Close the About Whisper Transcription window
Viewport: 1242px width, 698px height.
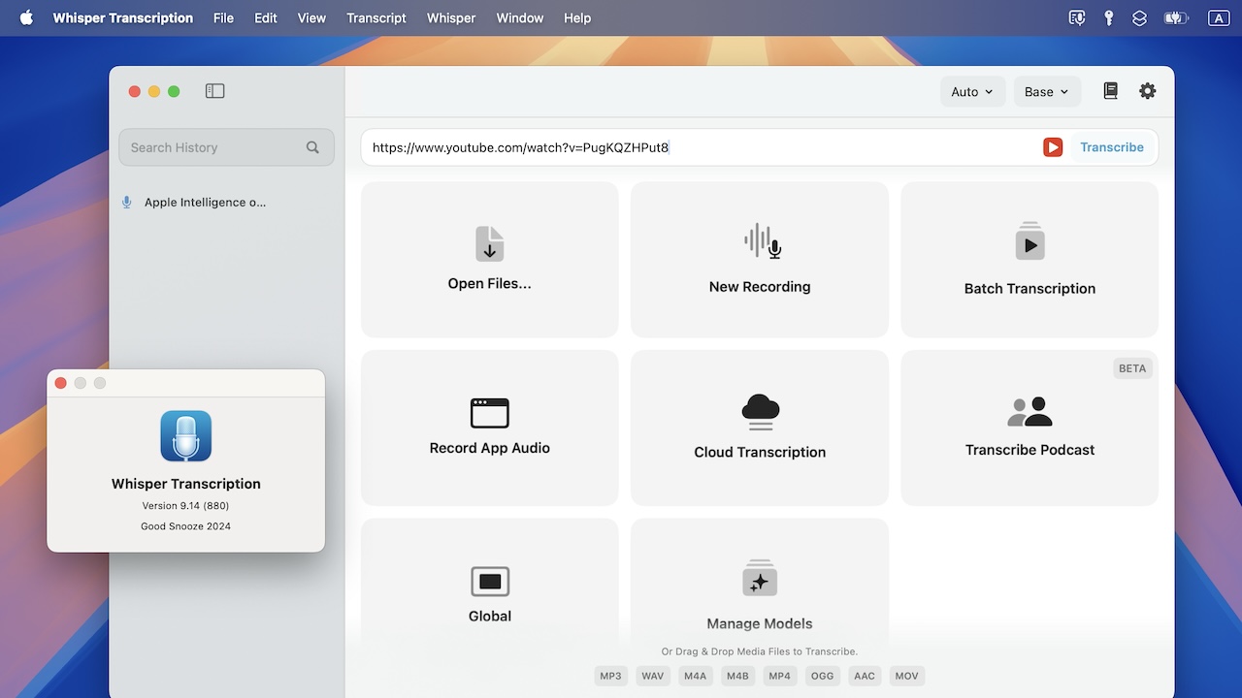(60, 383)
